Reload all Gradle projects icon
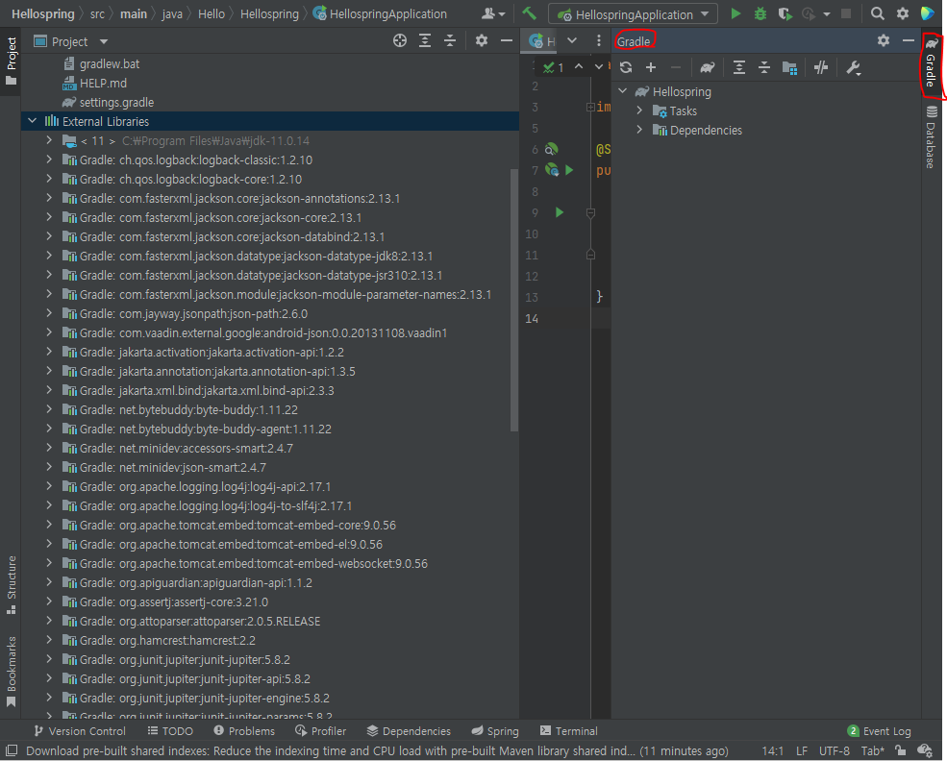The image size is (947, 761). coord(626,67)
